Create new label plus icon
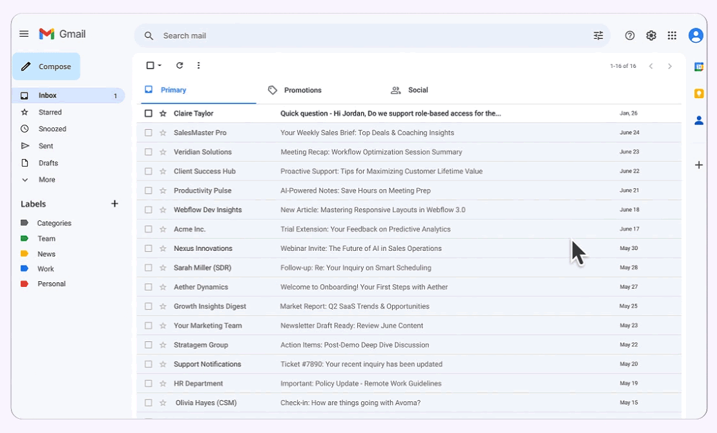 [x=115, y=204]
